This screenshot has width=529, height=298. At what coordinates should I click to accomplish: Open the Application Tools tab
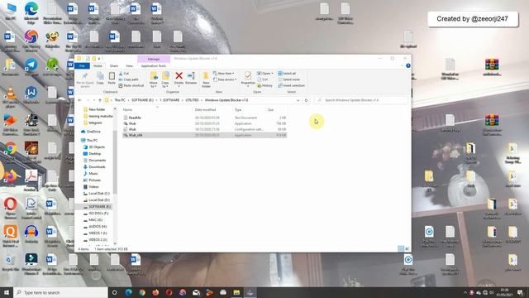coord(154,66)
